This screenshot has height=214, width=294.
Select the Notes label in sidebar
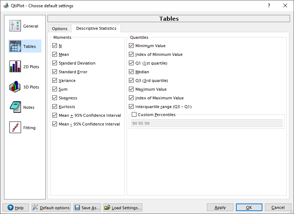(29, 107)
